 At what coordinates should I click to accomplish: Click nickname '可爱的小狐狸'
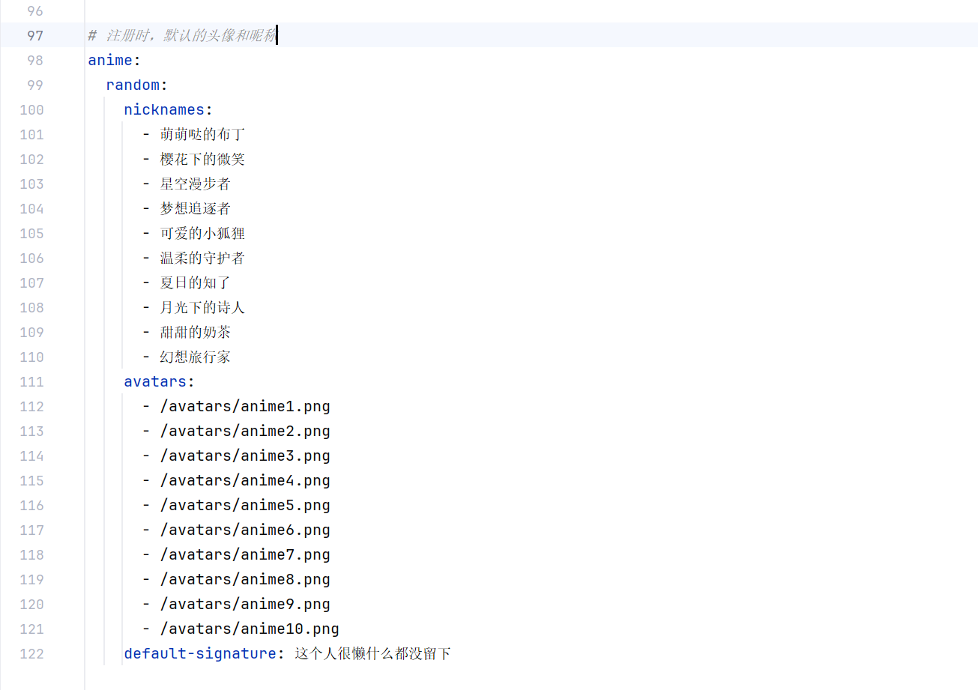tap(202, 233)
